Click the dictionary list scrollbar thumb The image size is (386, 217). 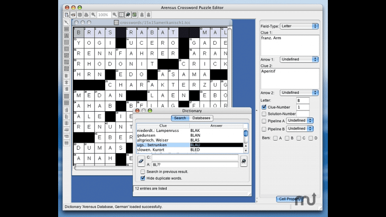(245, 133)
